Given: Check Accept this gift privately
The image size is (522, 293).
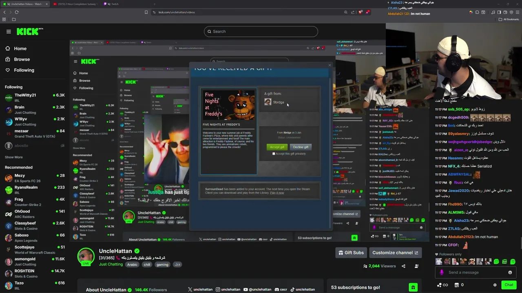Looking at the screenshot, I should click(274, 154).
